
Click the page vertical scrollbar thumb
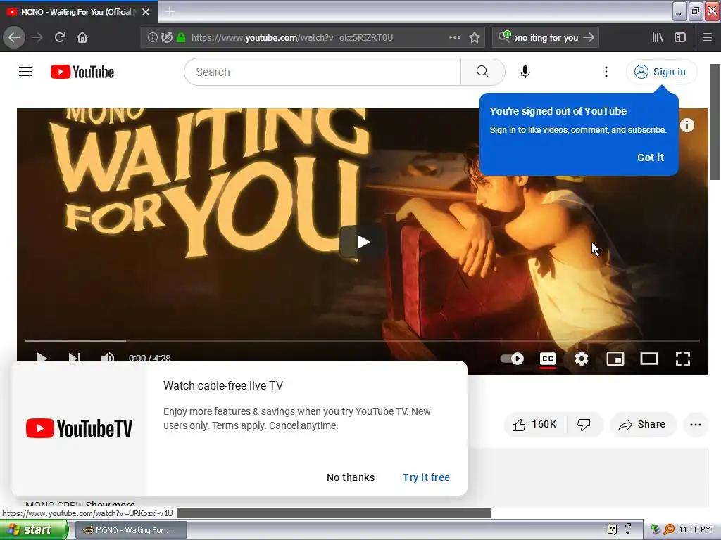pyautogui.click(x=715, y=122)
